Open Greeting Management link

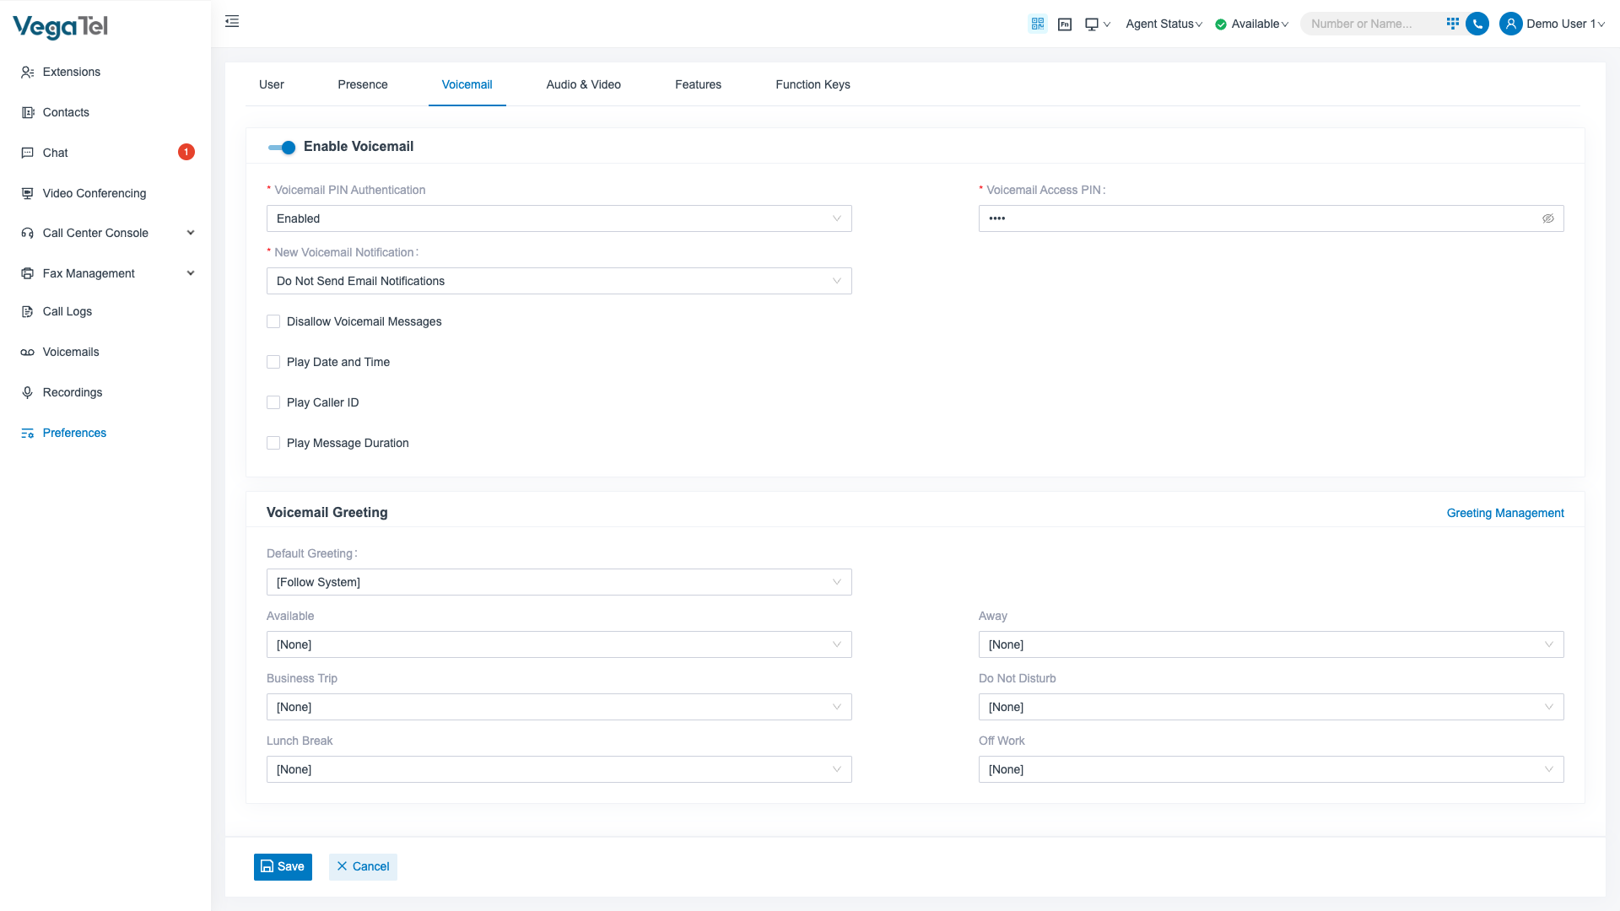pyautogui.click(x=1505, y=513)
